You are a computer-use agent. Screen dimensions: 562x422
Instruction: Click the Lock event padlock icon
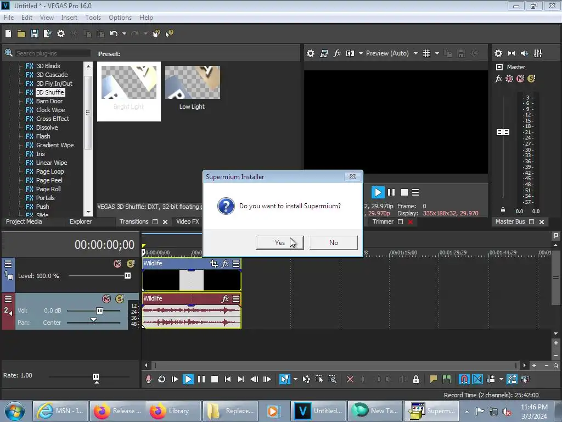tap(416, 379)
